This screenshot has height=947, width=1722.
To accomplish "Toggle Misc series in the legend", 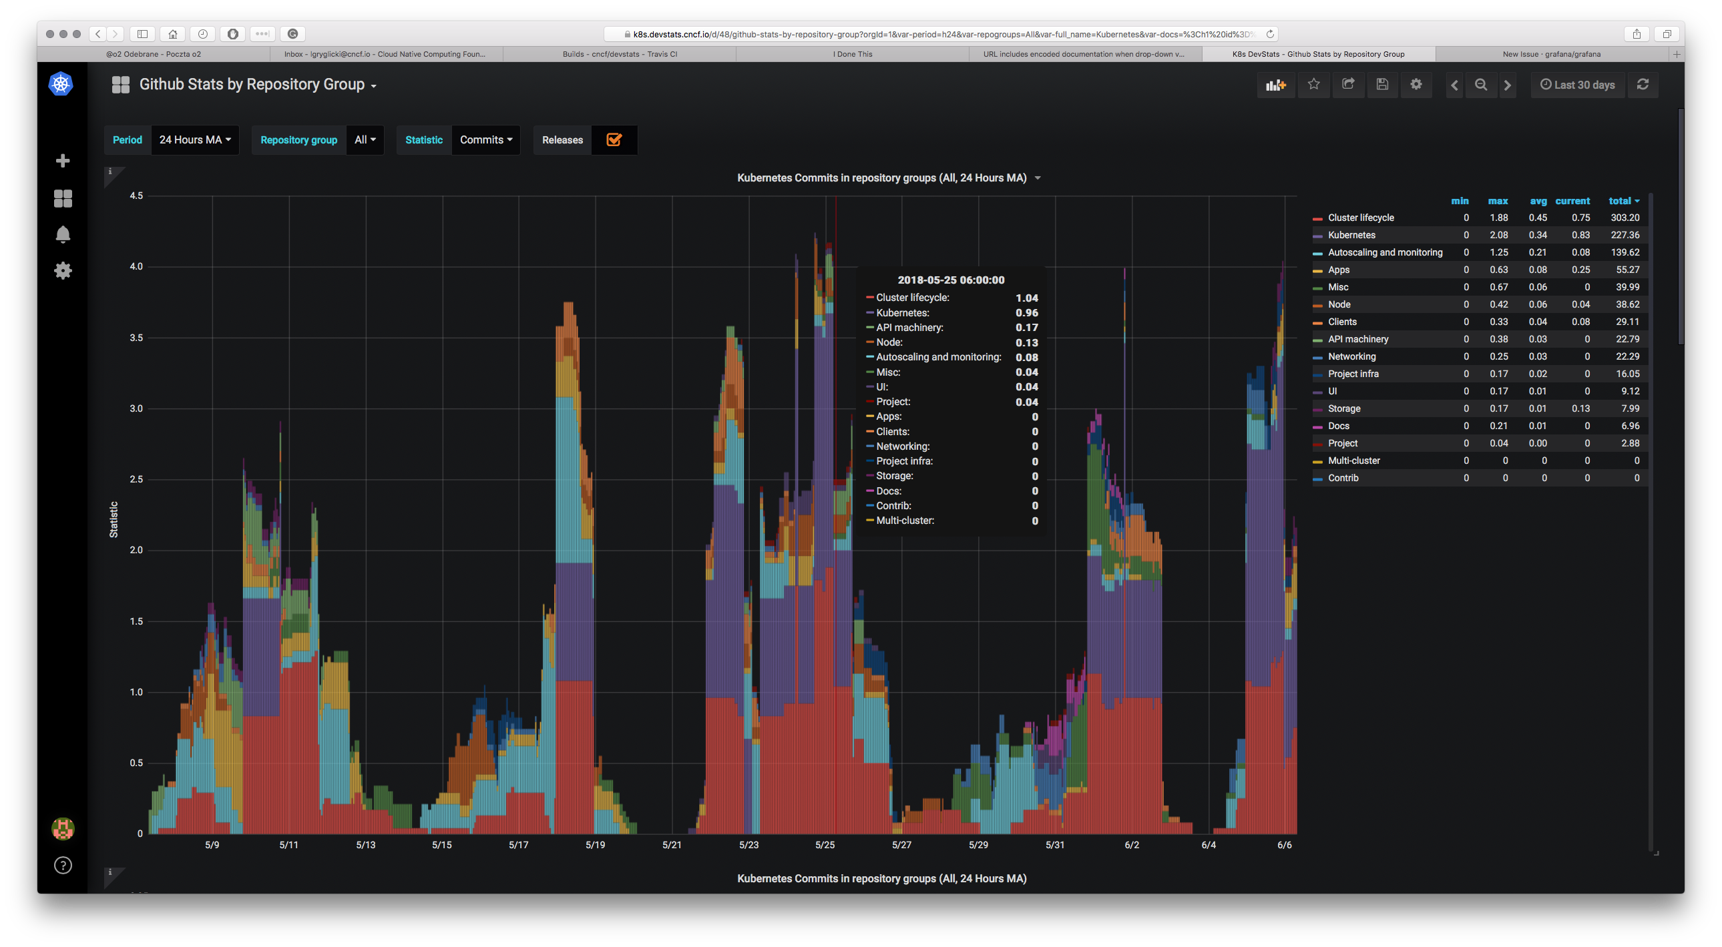I will pyautogui.click(x=1337, y=288).
